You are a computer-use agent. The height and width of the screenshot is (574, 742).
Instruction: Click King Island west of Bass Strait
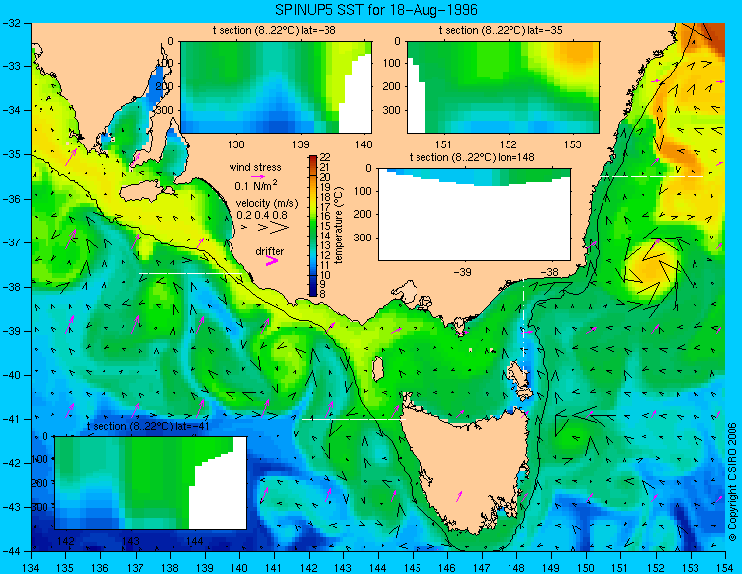[x=378, y=369]
